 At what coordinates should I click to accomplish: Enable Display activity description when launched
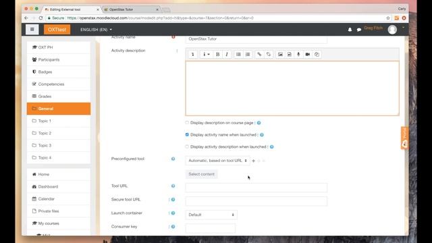187,147
